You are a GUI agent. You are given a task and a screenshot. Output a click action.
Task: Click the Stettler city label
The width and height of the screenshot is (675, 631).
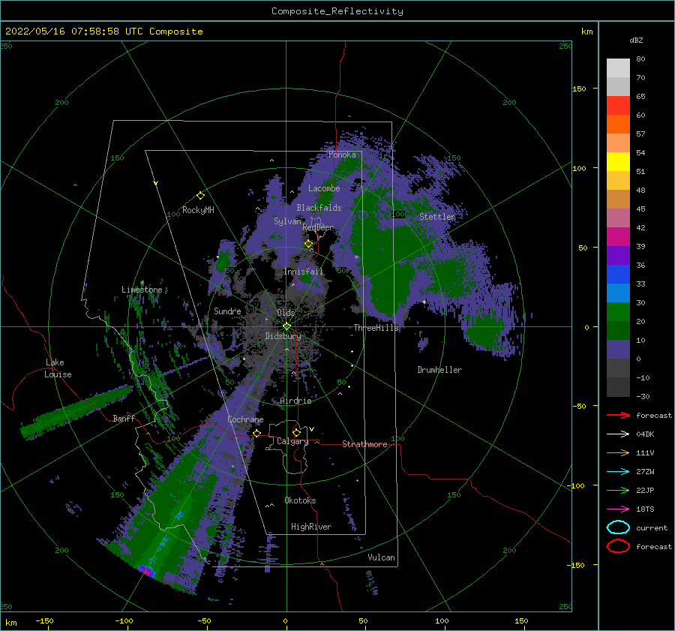coord(437,217)
